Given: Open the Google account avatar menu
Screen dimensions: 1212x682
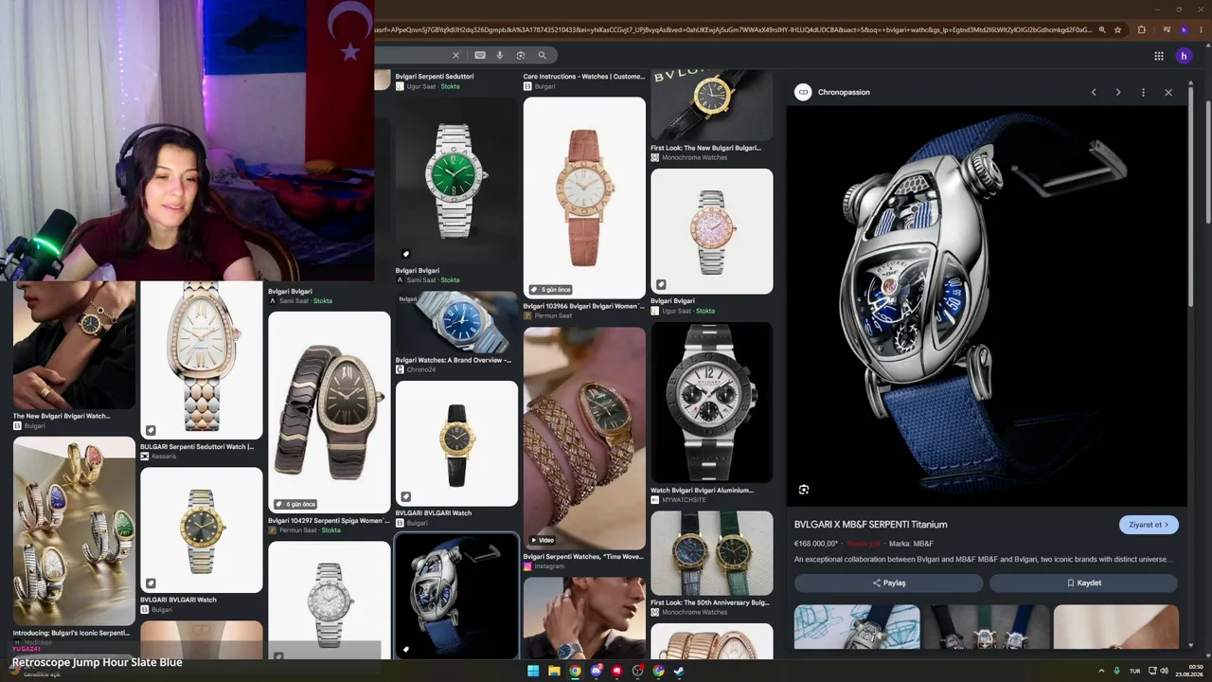Looking at the screenshot, I should [x=1184, y=56].
